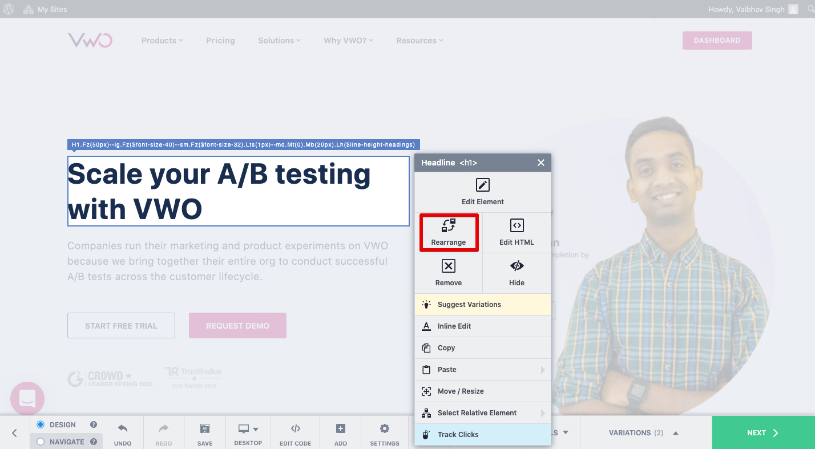Expand the Variations (2) list
This screenshot has height=449, width=815.
(644, 433)
